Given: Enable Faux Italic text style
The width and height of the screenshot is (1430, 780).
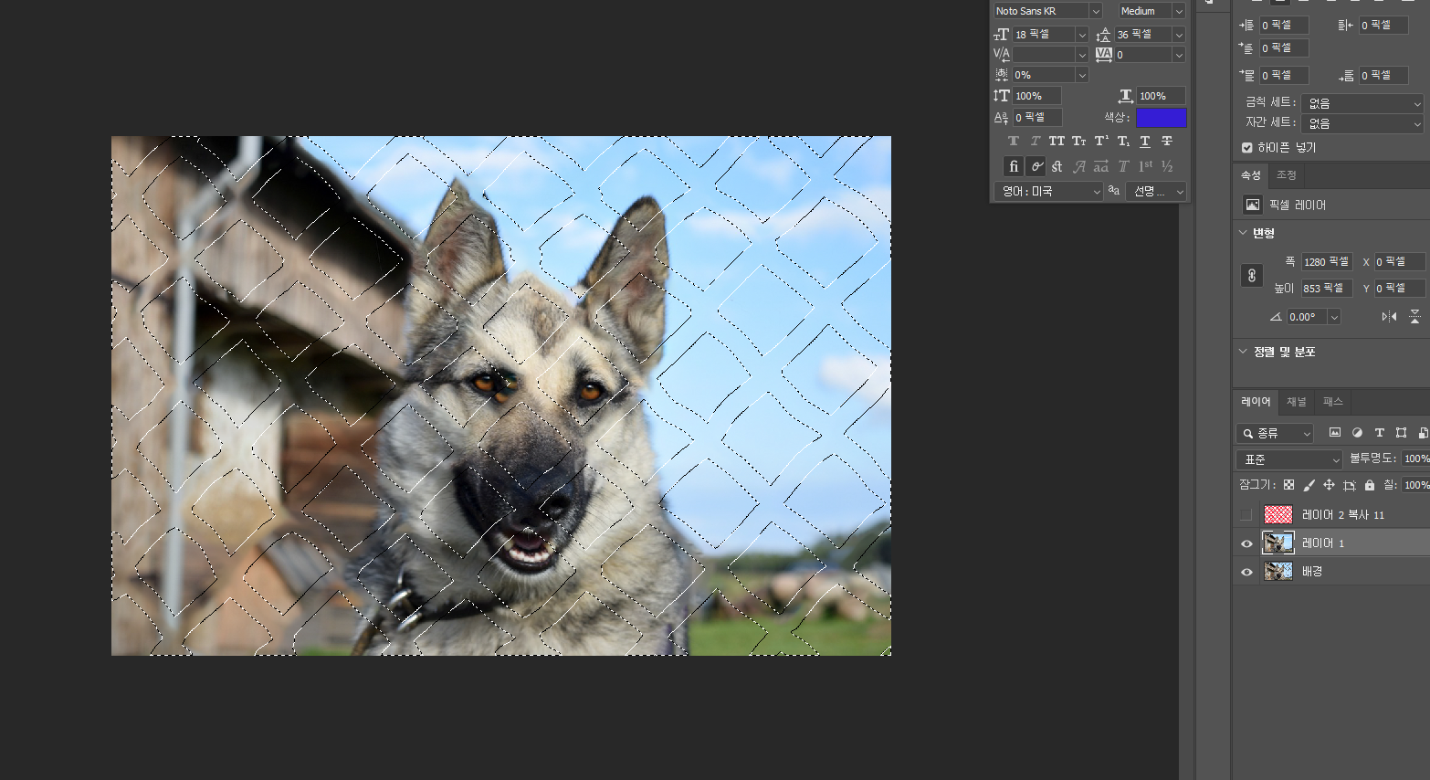Looking at the screenshot, I should pyautogui.click(x=1035, y=141).
